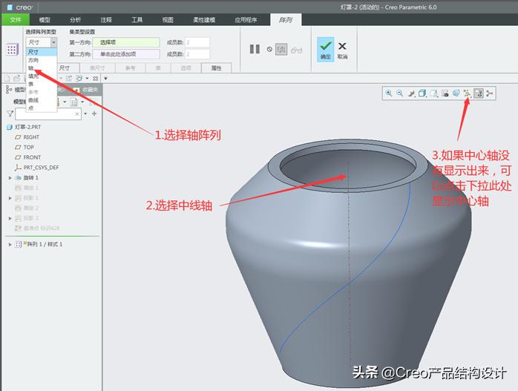Screen dimensions: 518x391
Task: Zoom in with the graphics toolbar magnifier
Action: [389, 93]
